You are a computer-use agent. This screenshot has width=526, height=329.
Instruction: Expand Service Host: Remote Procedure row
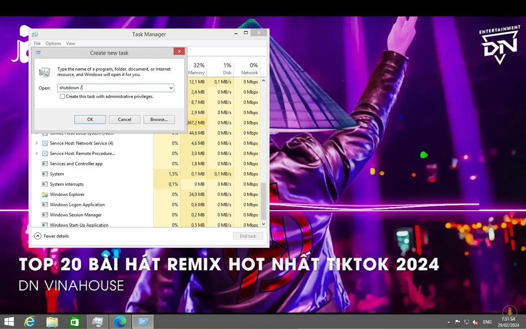click(x=37, y=154)
